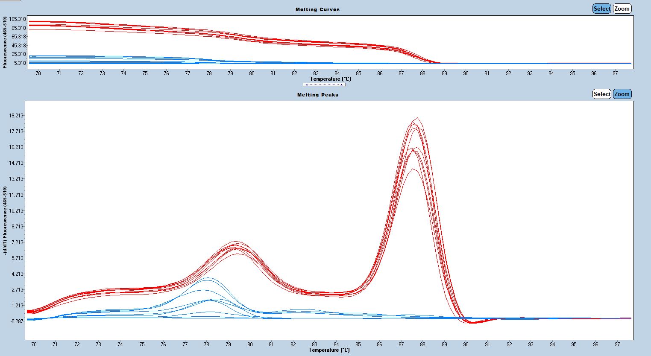The height and width of the screenshot is (356, 651).
Task: Click the dotted splitter handle between charts
Action: click(x=324, y=85)
